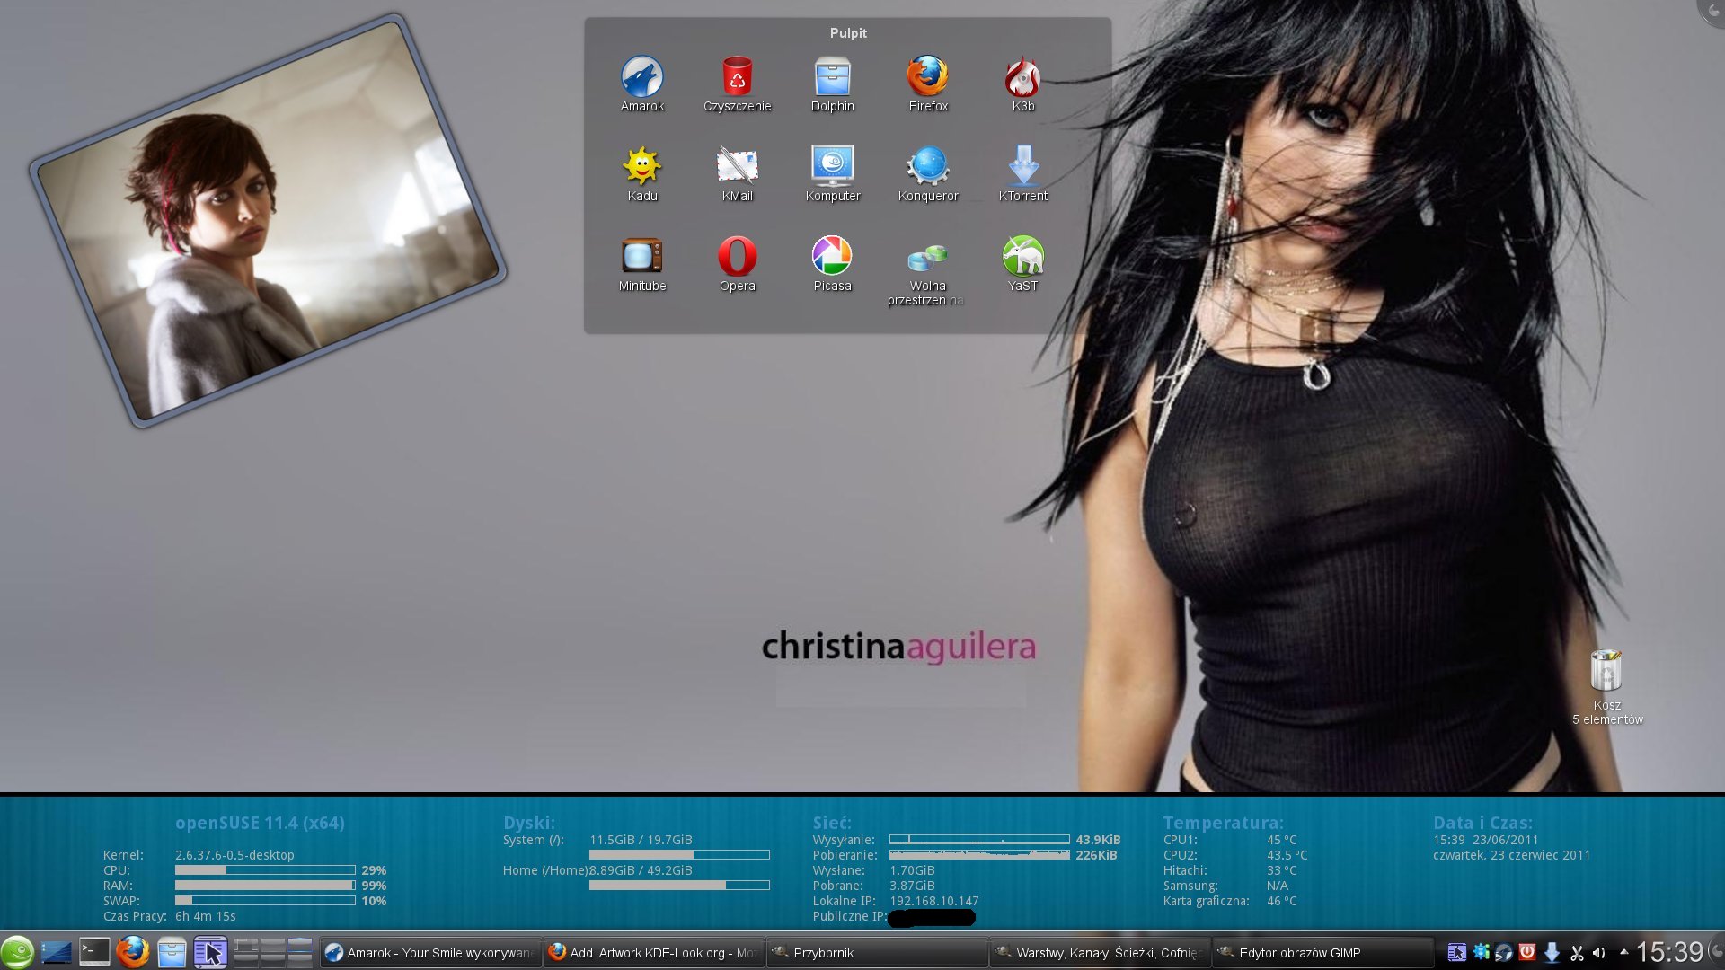Click uptime value 6h 4m 15s
The height and width of the screenshot is (970, 1725).
click(206, 916)
